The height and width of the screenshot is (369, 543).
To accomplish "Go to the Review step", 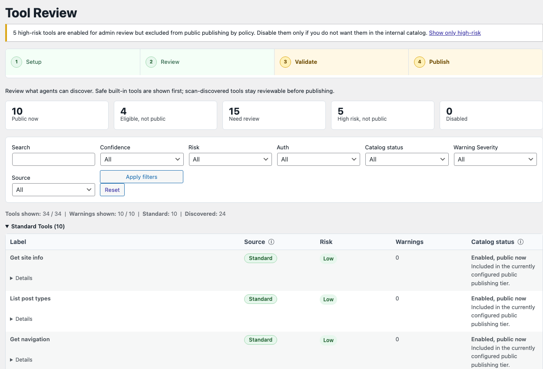I will pyautogui.click(x=207, y=62).
